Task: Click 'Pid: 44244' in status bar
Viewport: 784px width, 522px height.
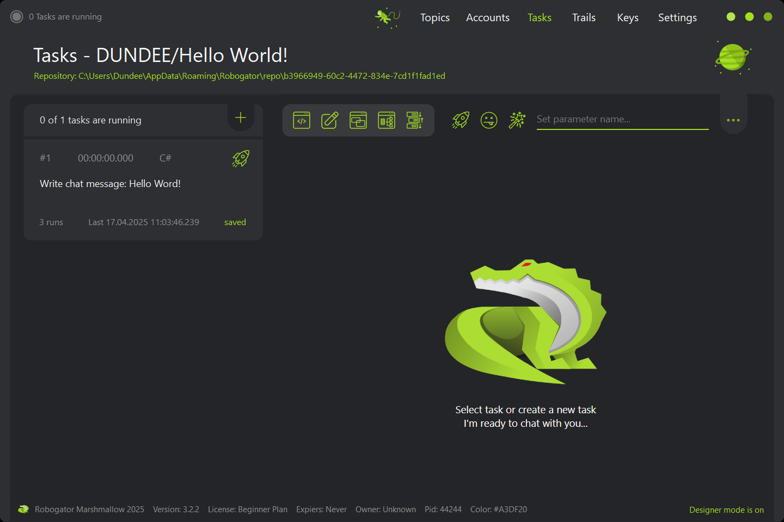Action: [x=443, y=509]
